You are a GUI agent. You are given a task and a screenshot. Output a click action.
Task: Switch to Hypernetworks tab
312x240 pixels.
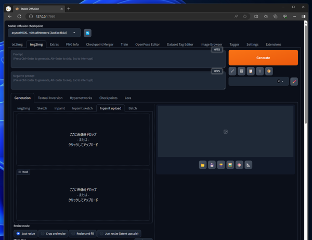click(x=81, y=98)
